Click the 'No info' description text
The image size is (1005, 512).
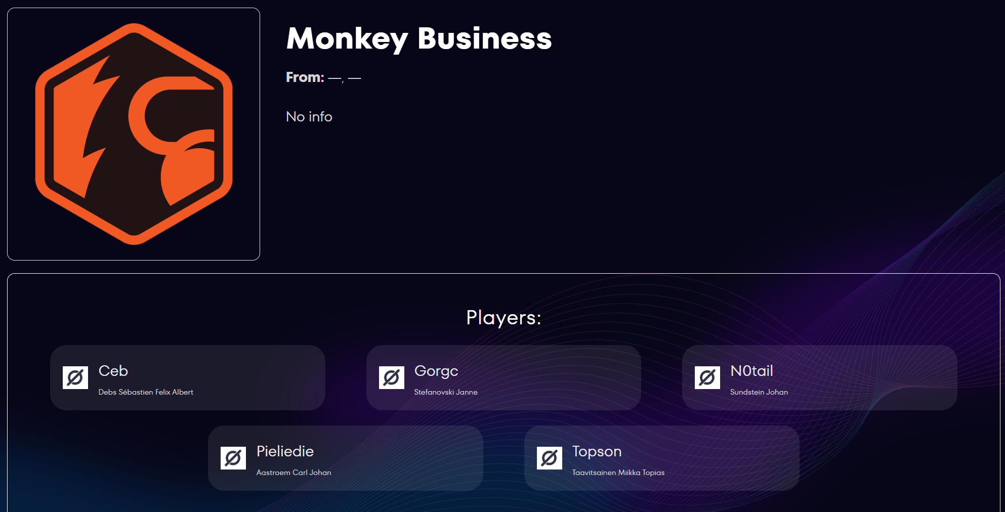click(309, 117)
